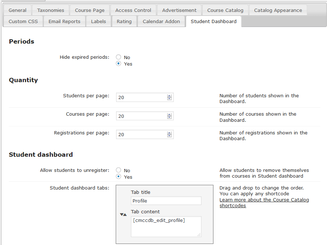Open the General settings tab
Image resolution: width=327 pixels, height=245 pixels.
click(x=17, y=10)
